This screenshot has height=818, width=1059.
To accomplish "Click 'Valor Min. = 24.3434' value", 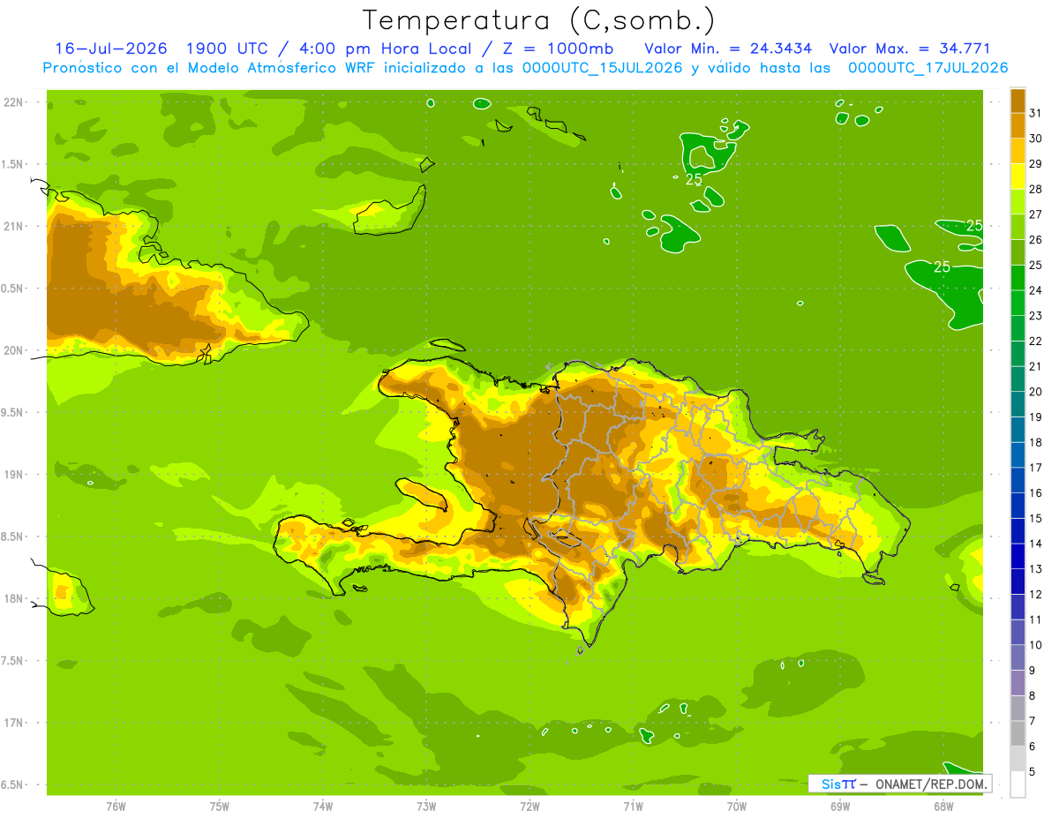I will click(728, 49).
